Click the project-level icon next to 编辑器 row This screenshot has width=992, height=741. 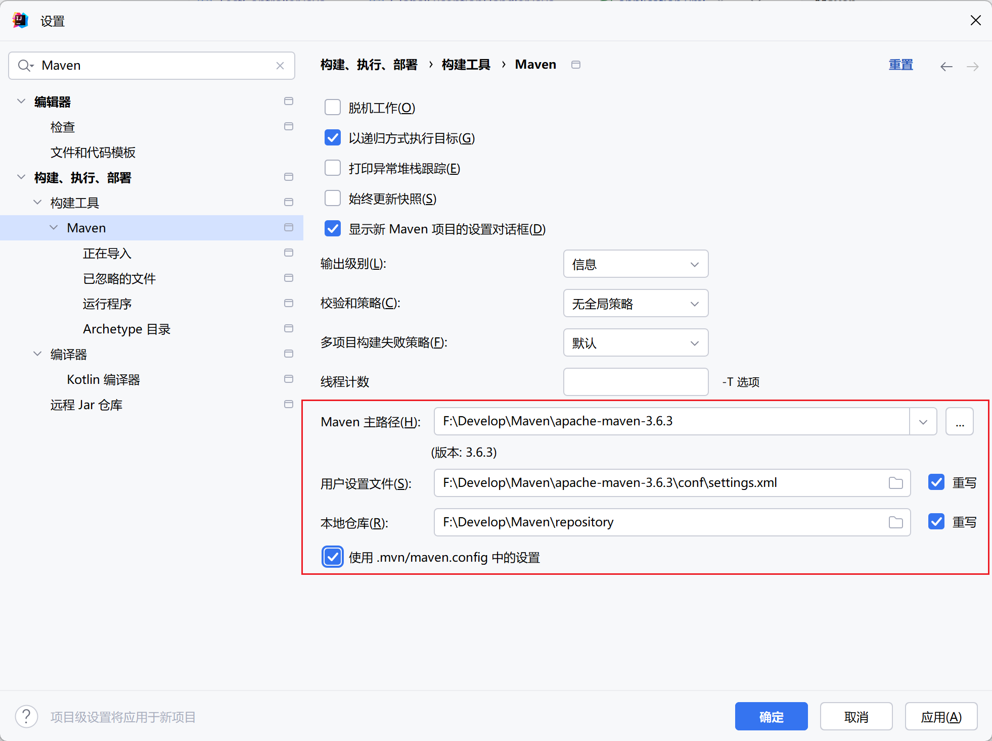[x=289, y=101]
